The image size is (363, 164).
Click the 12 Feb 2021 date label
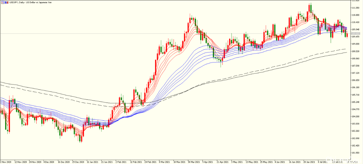(x=136, y=162)
